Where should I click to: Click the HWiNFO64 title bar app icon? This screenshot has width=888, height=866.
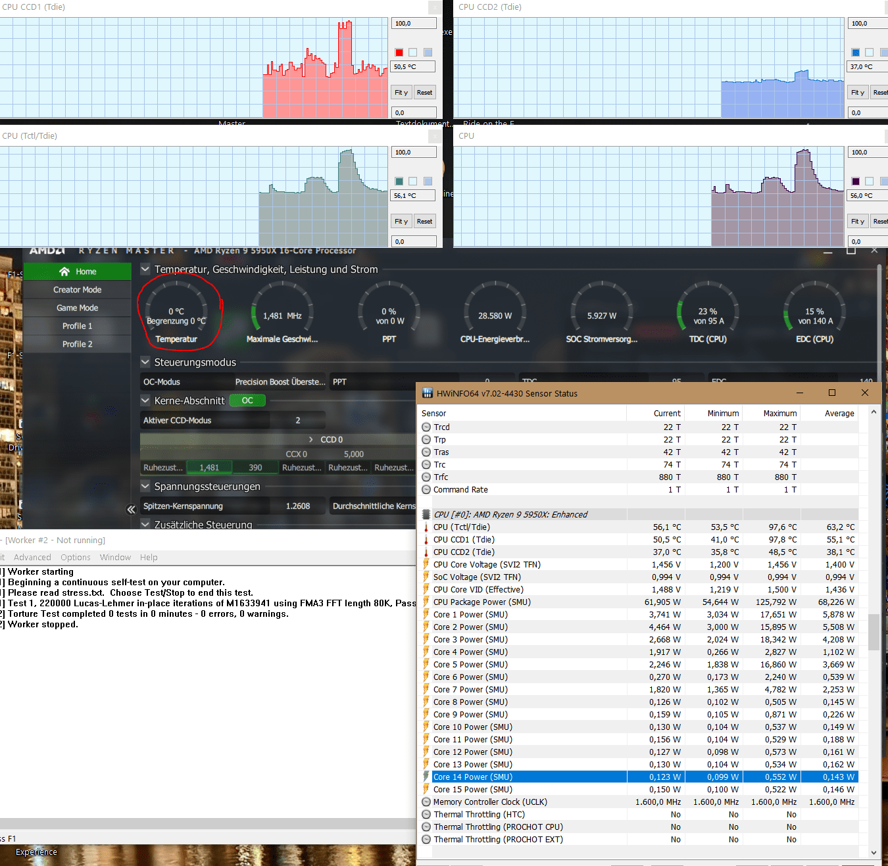(x=427, y=393)
